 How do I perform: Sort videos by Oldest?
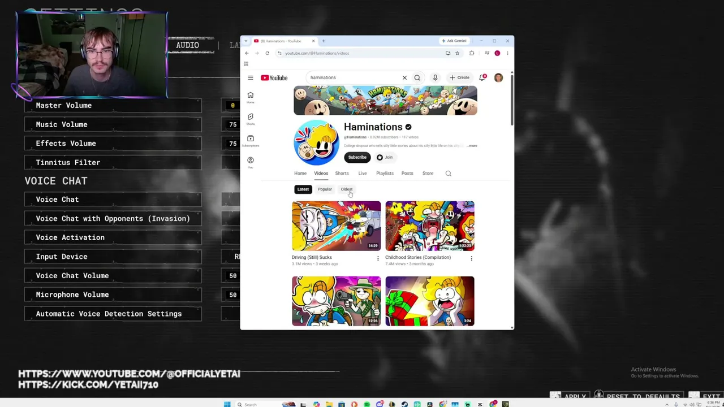[x=347, y=189]
